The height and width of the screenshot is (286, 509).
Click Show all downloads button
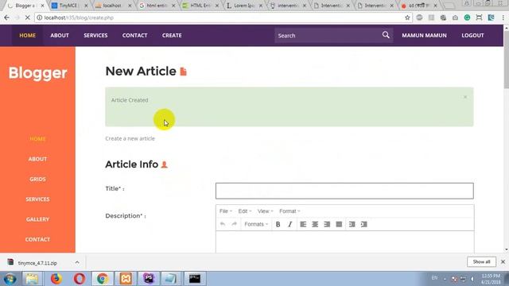click(481, 261)
